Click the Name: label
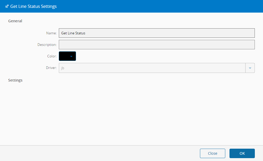Image resolution: width=263 pixels, height=161 pixels. point(51,33)
